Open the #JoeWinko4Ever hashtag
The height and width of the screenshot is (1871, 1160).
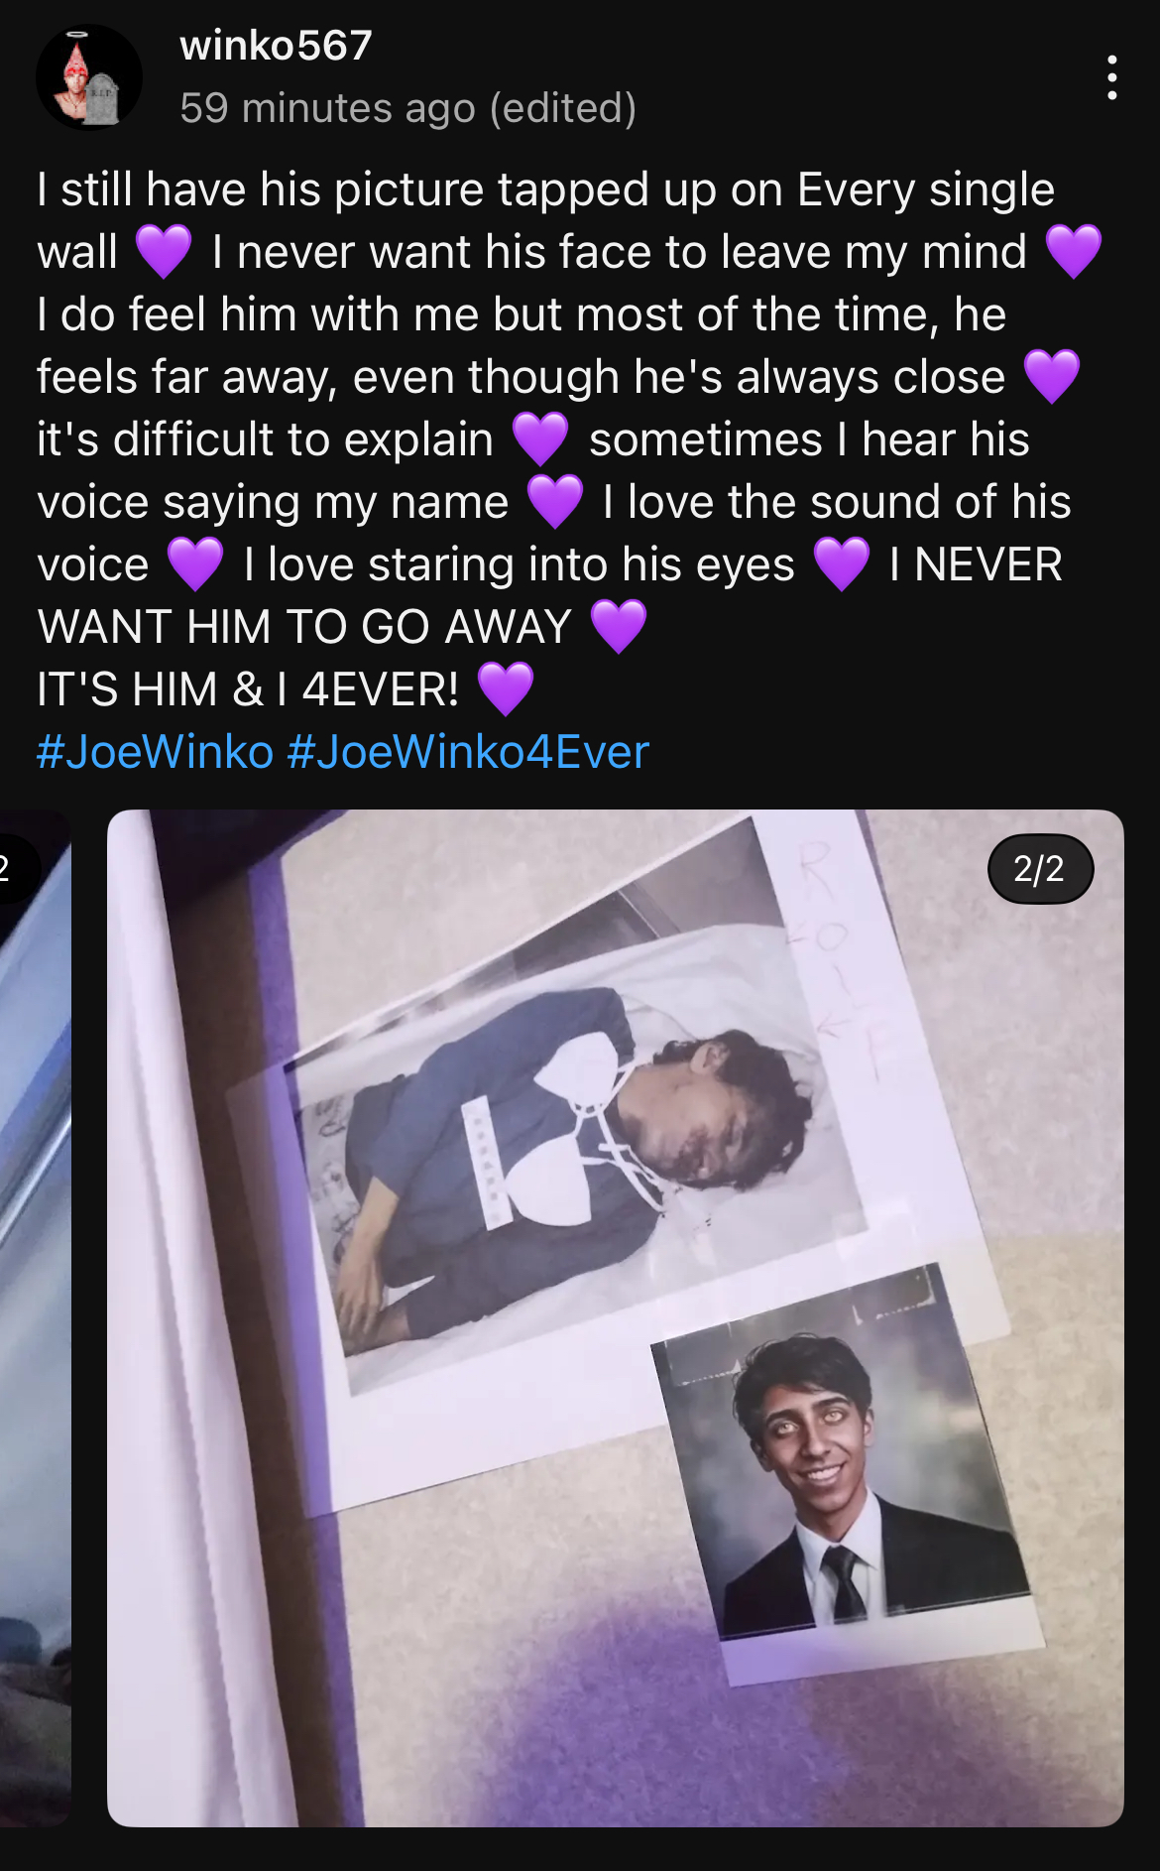pyautogui.click(x=468, y=752)
